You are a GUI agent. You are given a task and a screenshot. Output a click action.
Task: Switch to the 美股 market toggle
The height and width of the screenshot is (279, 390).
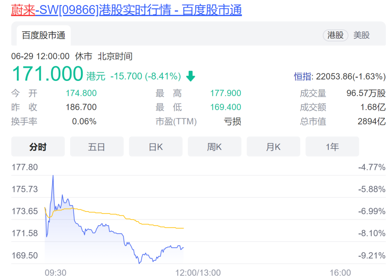coord(361,35)
